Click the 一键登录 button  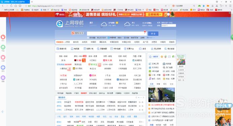tap(154, 57)
